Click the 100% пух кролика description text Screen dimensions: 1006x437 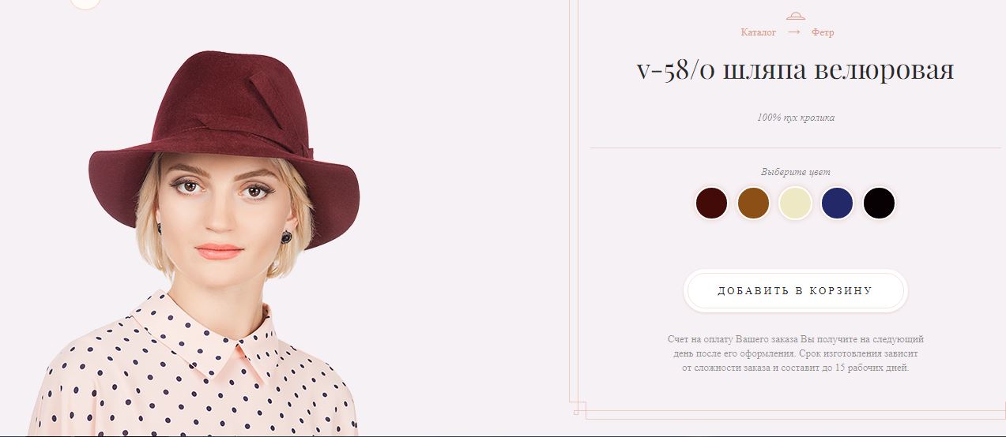(x=795, y=118)
